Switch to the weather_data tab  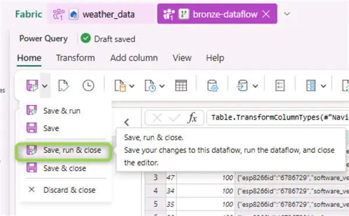click(x=101, y=14)
